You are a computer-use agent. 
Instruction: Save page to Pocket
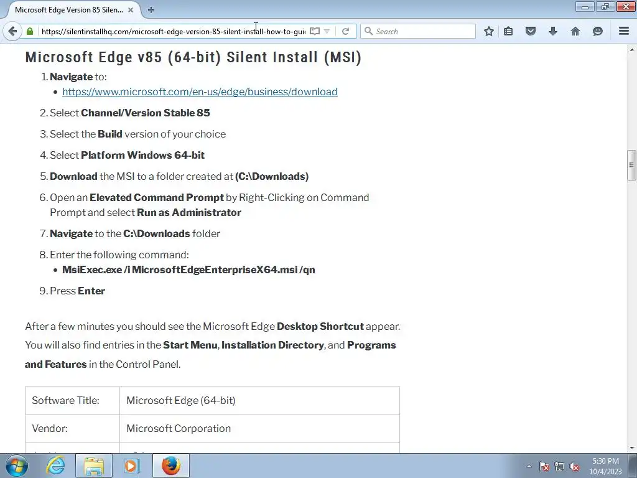(x=531, y=31)
